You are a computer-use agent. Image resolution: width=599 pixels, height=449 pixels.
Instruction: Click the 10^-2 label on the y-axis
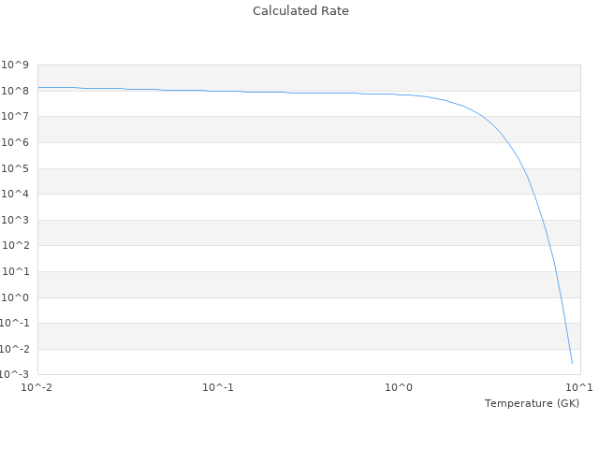14,349
